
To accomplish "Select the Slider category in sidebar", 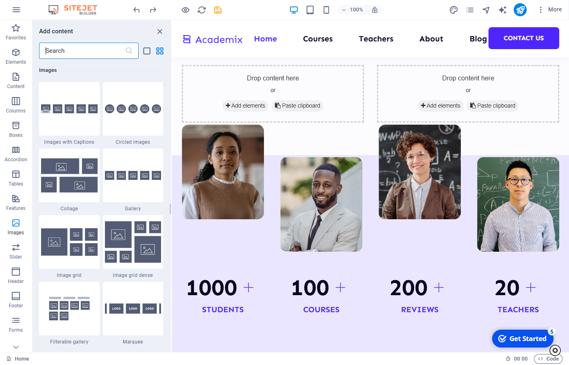I will (x=16, y=251).
